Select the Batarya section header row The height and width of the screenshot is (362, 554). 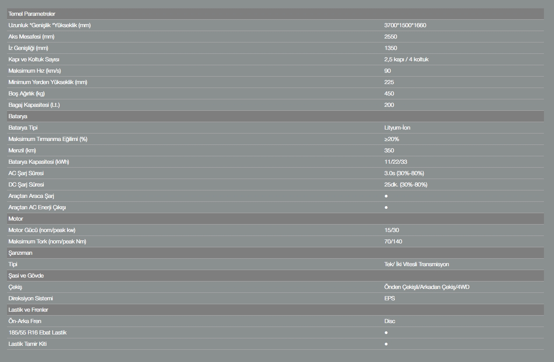tap(275, 116)
